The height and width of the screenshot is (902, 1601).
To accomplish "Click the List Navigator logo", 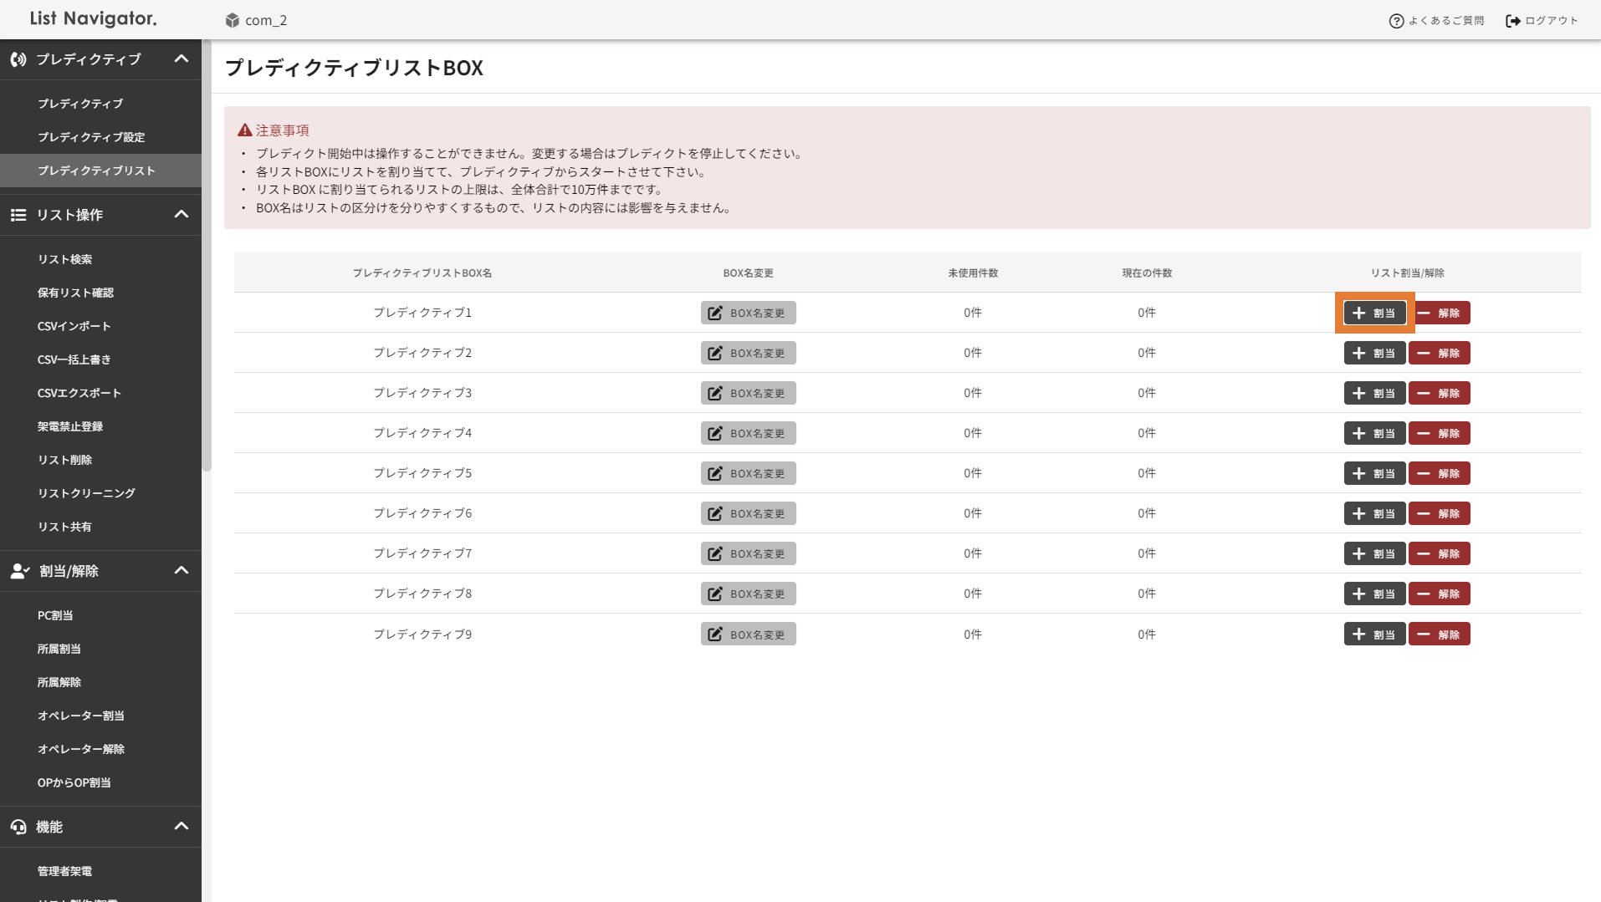I will pos(93,18).
